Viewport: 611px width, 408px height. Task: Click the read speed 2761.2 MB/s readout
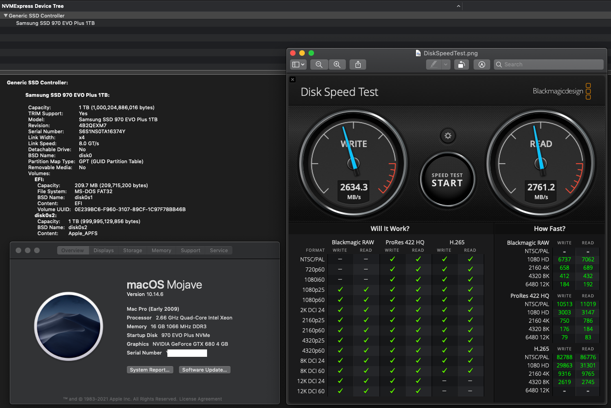point(541,191)
